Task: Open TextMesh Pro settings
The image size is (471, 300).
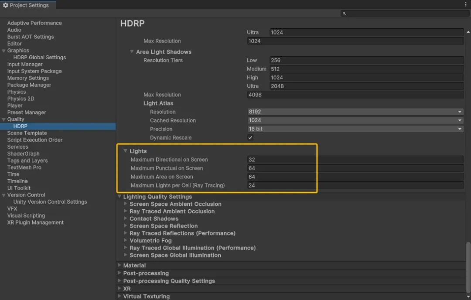Action: click(x=24, y=167)
